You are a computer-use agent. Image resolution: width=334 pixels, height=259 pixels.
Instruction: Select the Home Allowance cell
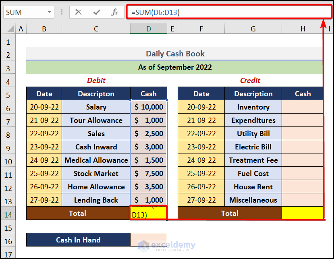[x=96, y=187]
